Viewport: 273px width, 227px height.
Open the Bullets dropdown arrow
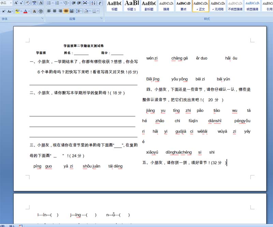pyautogui.click(x=53, y=3)
